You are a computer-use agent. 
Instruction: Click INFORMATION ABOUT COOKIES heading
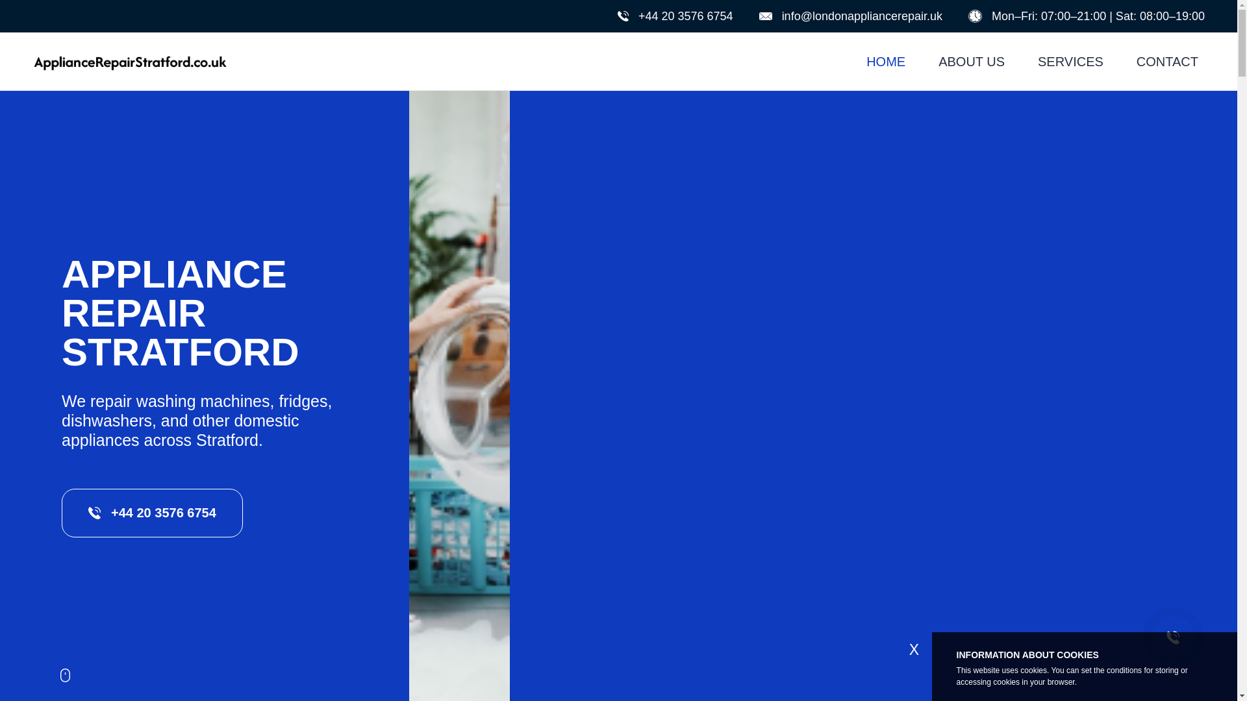coord(1027,655)
